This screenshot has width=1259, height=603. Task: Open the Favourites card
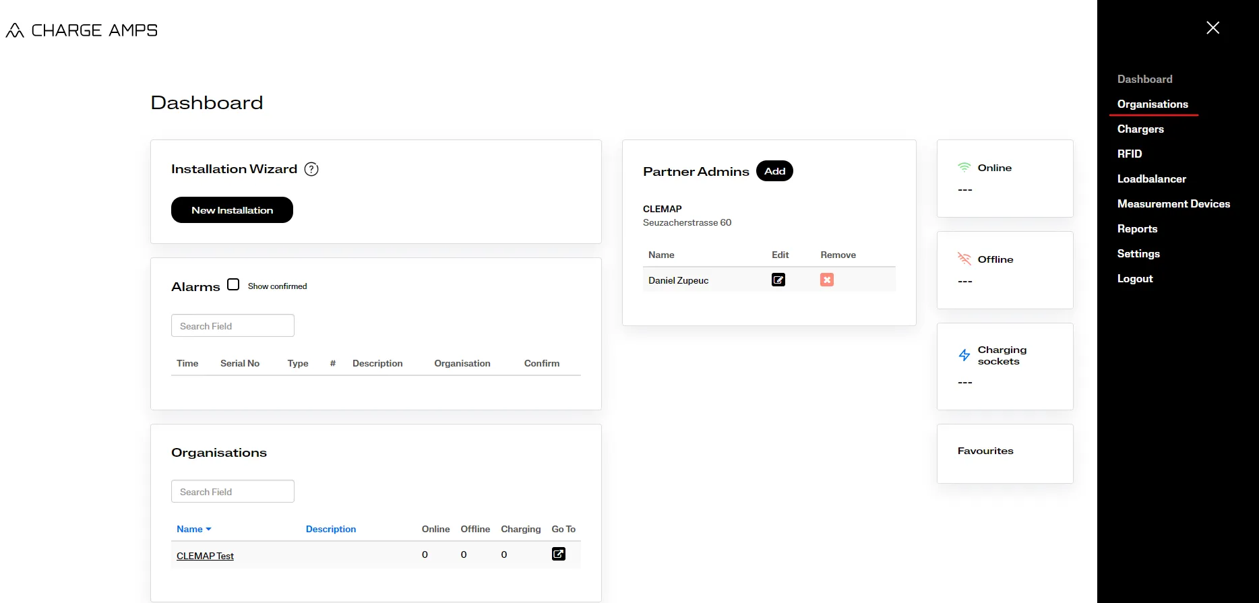click(1005, 453)
